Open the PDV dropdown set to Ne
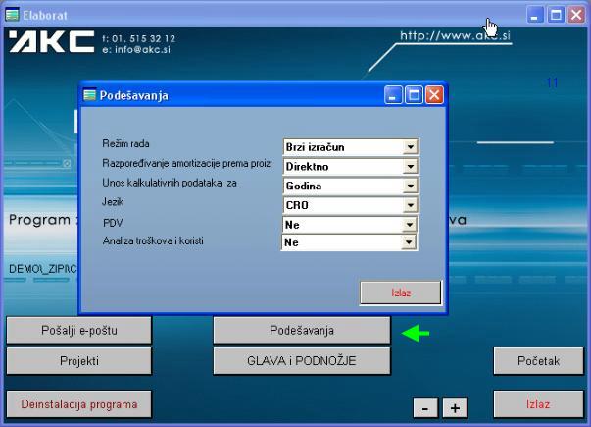 tap(349, 225)
